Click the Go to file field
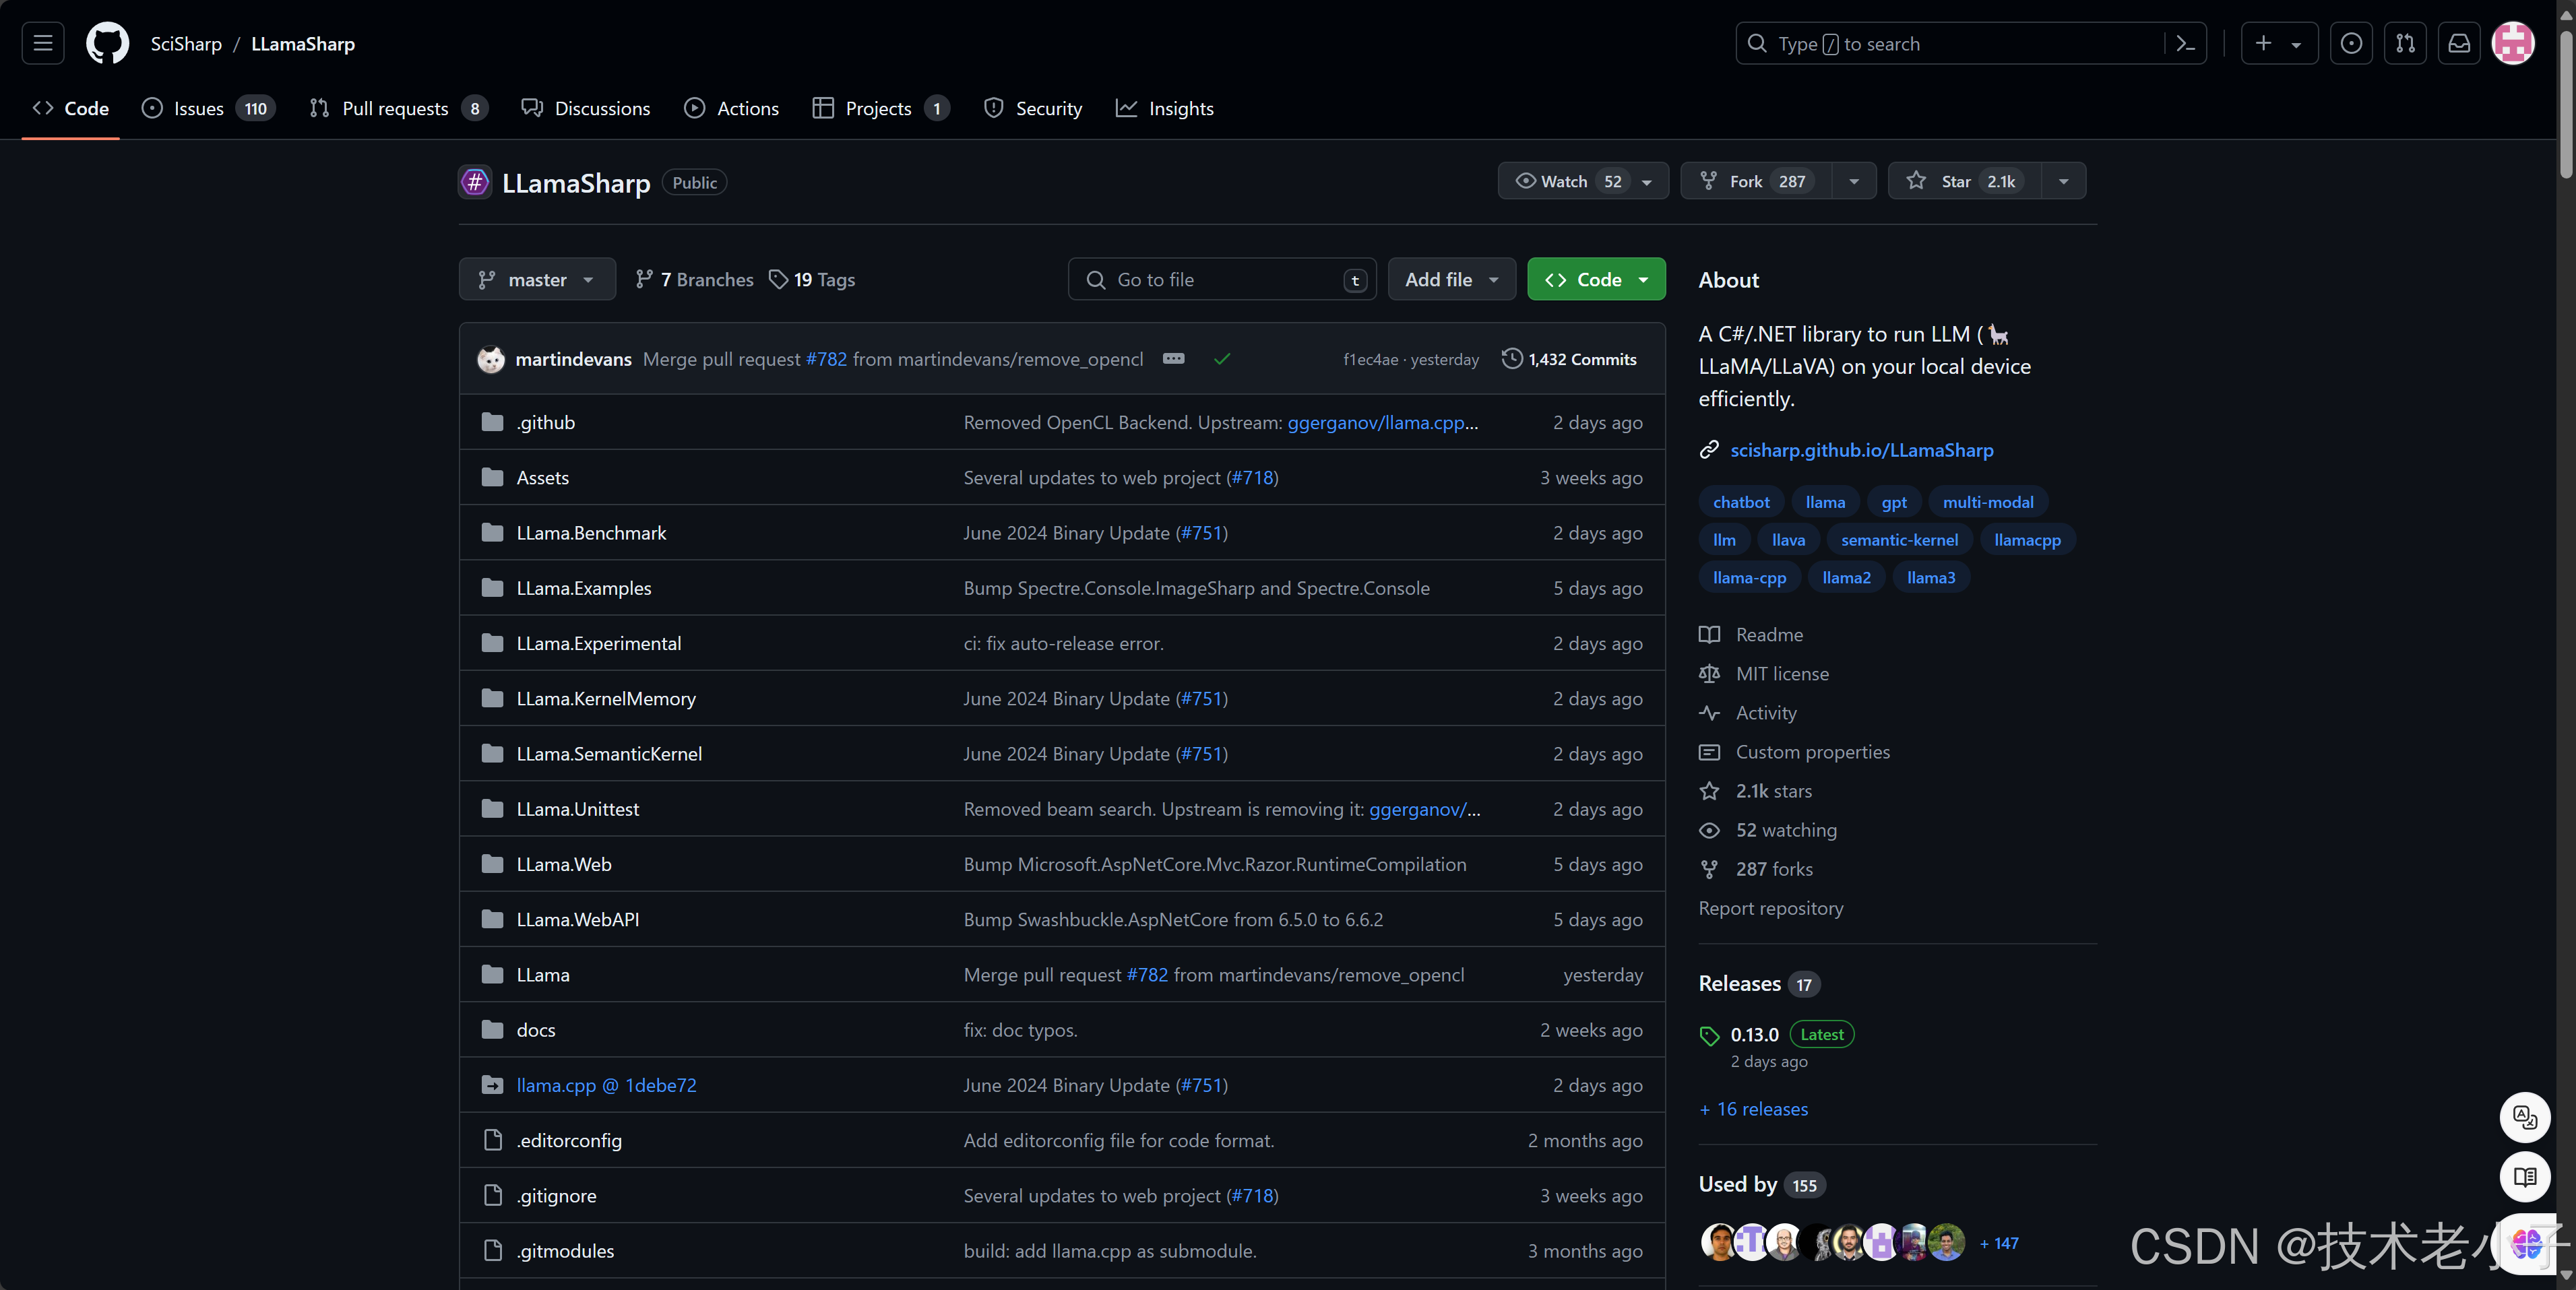Viewport: 2576px width, 1290px height. [x=1222, y=280]
